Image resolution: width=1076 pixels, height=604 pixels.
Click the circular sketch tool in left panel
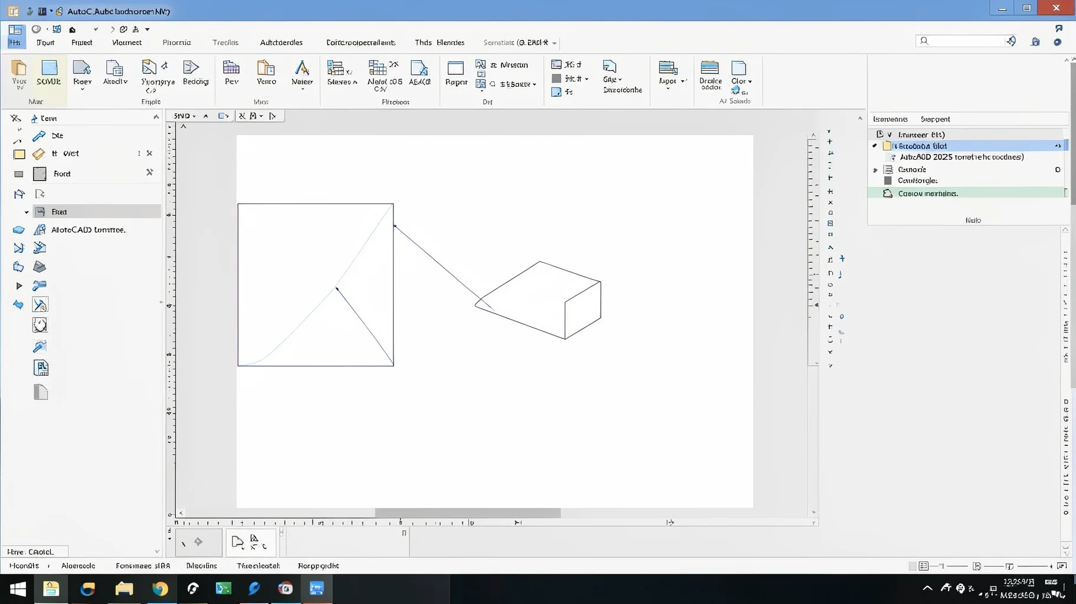(x=40, y=325)
